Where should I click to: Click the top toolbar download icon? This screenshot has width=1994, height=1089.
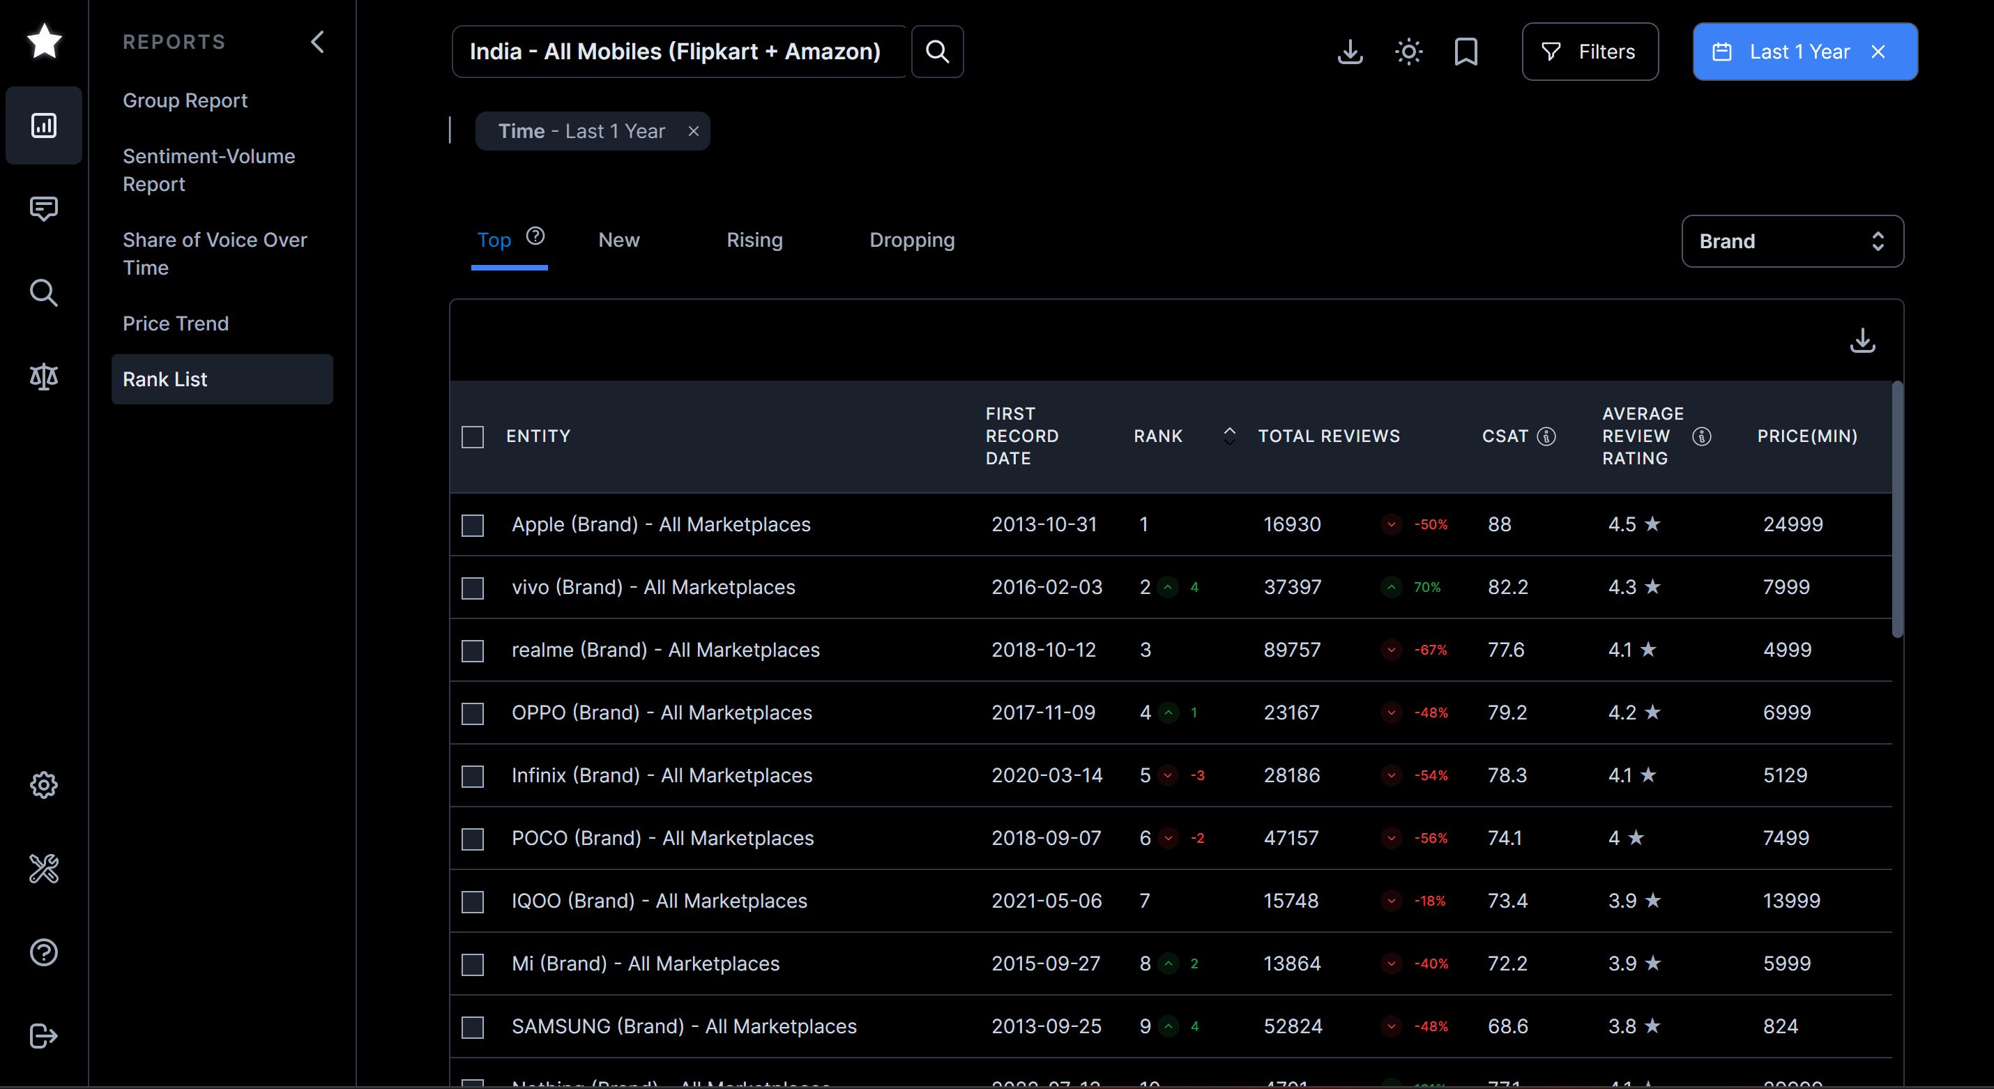tap(1350, 52)
